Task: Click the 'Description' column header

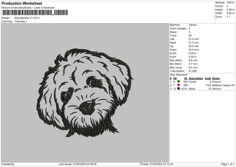Action: [x=196, y=78]
